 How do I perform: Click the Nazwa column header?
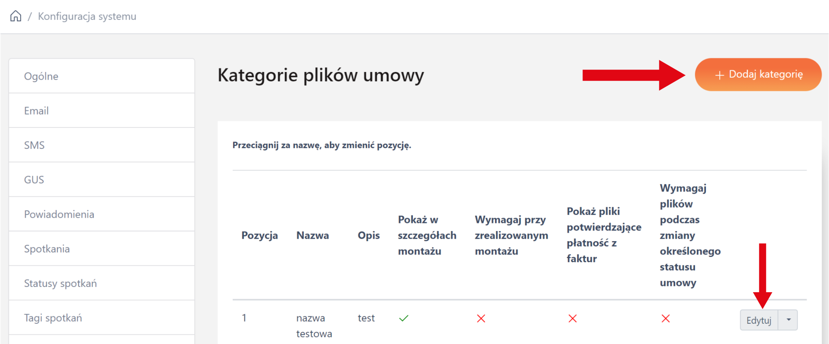(x=312, y=235)
